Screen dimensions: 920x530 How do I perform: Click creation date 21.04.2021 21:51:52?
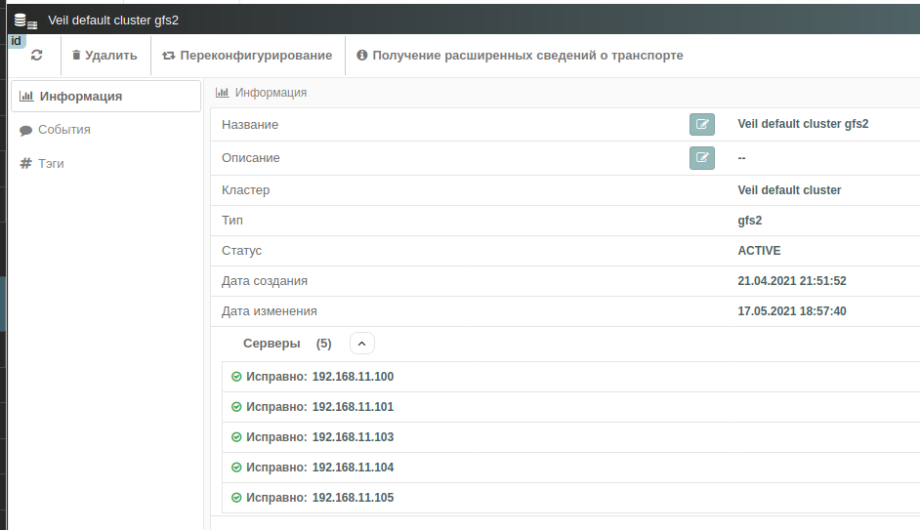click(792, 281)
